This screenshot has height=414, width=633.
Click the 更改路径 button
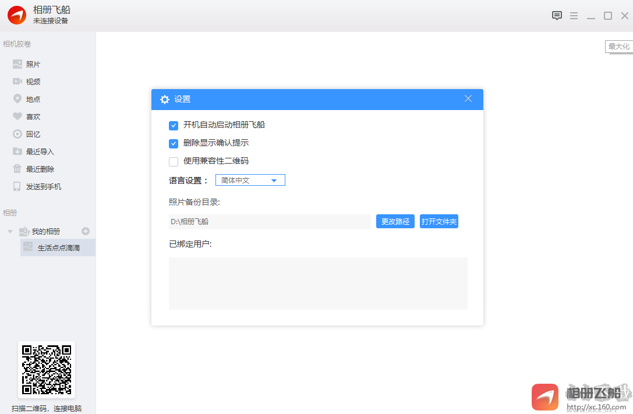(x=395, y=221)
